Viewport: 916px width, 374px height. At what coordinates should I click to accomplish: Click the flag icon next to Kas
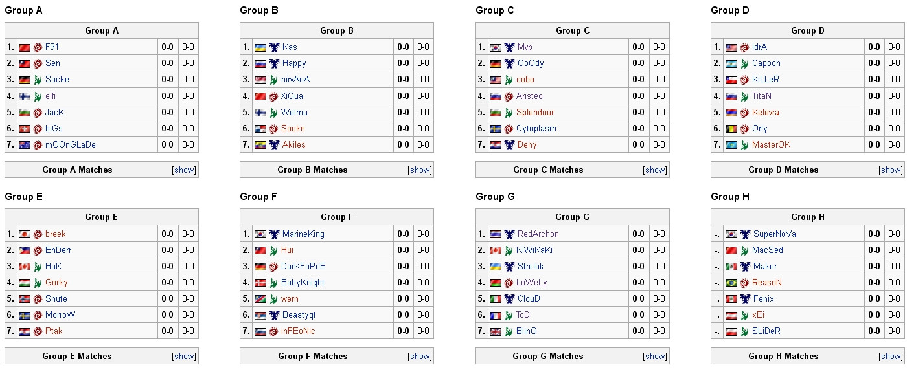pyautogui.click(x=260, y=47)
